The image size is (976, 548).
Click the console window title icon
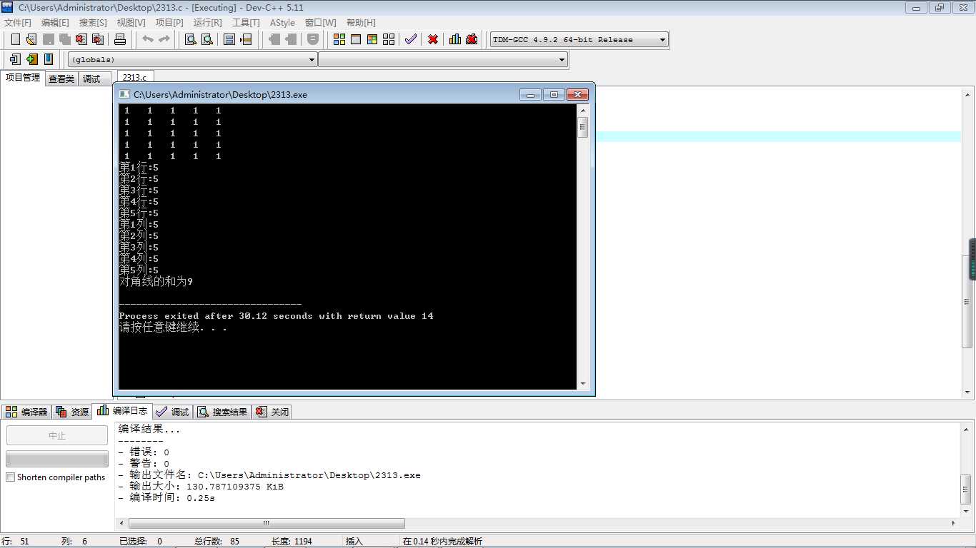(x=125, y=94)
